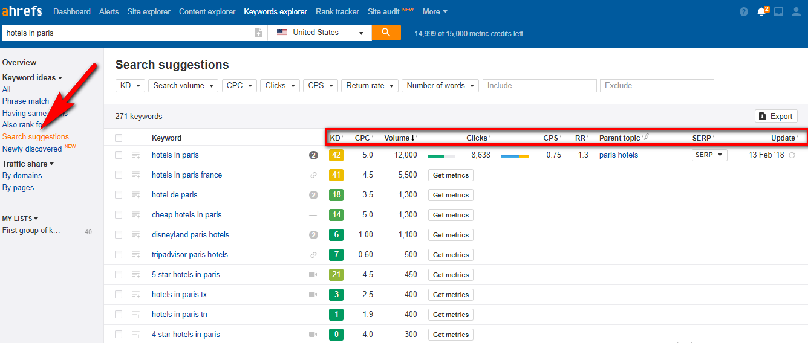Open notifications bell icon
The image size is (808, 343).
761,11
